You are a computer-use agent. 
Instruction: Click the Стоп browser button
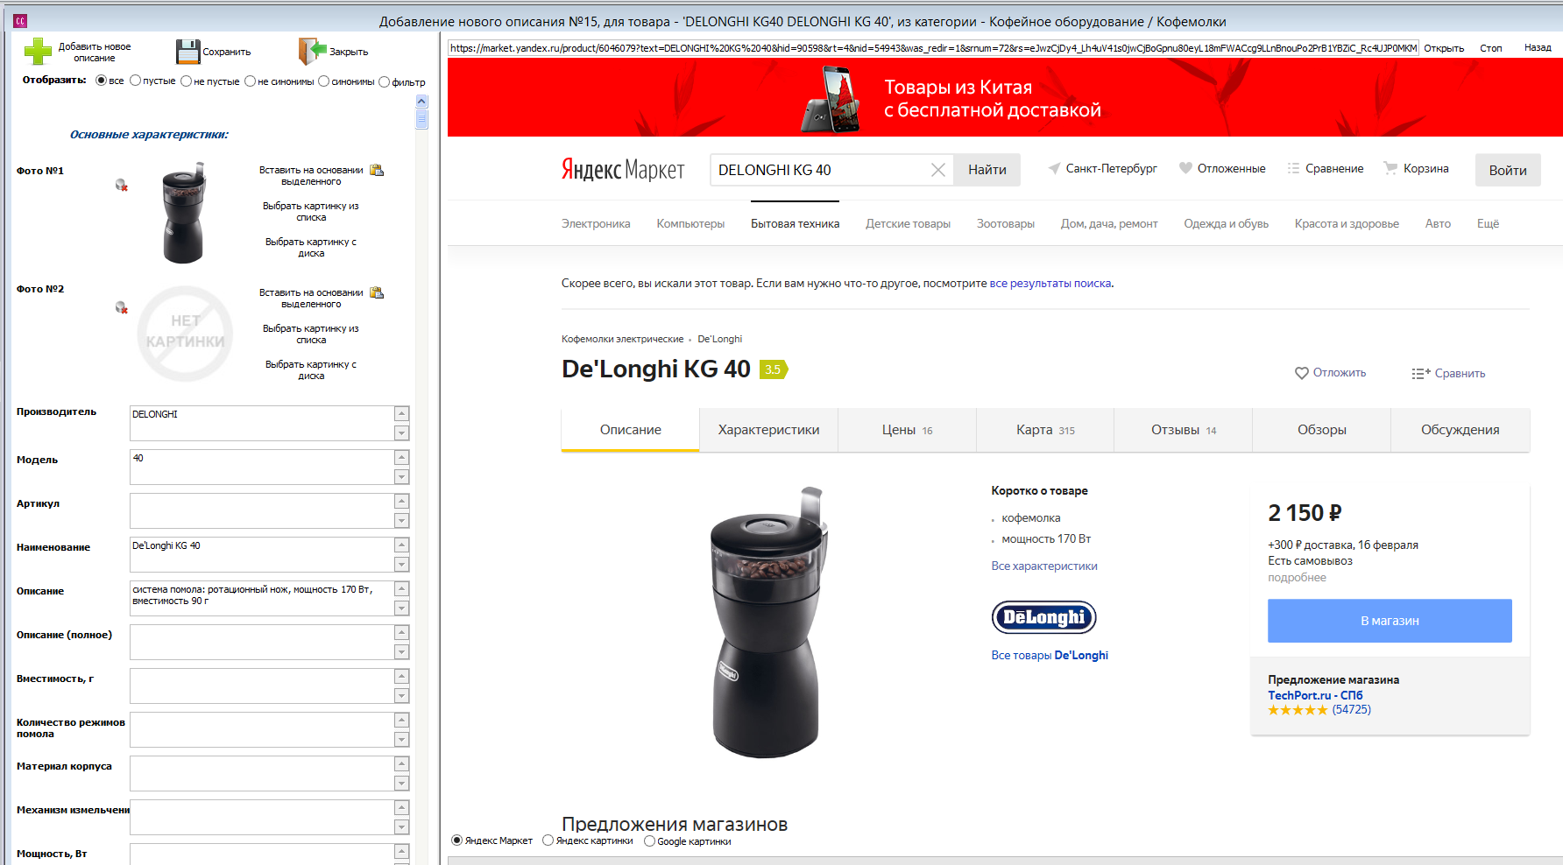pos(1491,48)
